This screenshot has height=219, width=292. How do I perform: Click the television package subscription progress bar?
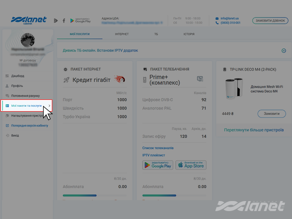pyautogui.click(x=174, y=195)
